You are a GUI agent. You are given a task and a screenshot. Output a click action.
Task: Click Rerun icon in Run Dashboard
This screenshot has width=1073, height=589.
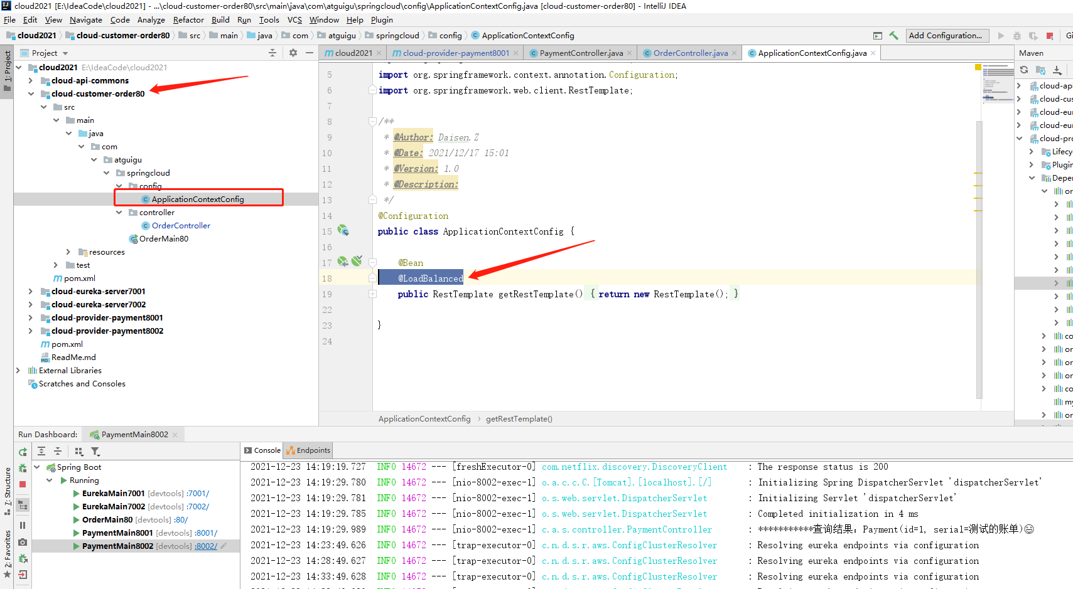pos(23,452)
